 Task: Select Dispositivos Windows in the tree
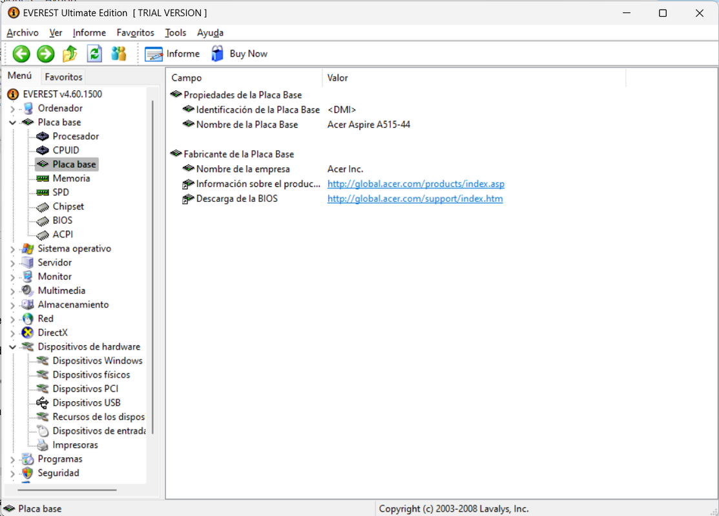(97, 361)
